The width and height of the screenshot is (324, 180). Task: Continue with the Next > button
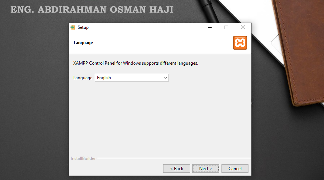[205, 169]
